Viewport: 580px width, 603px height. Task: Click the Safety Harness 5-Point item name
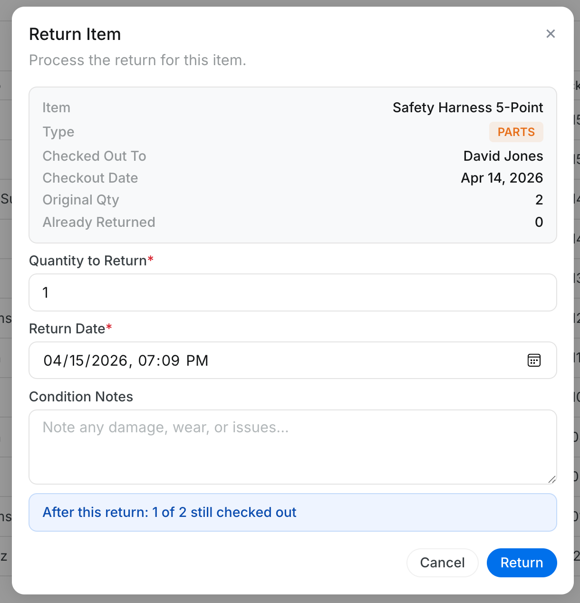point(468,107)
